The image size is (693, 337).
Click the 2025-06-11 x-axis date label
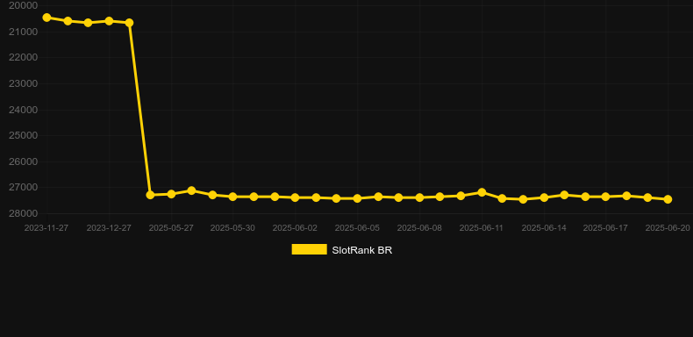tap(482, 228)
